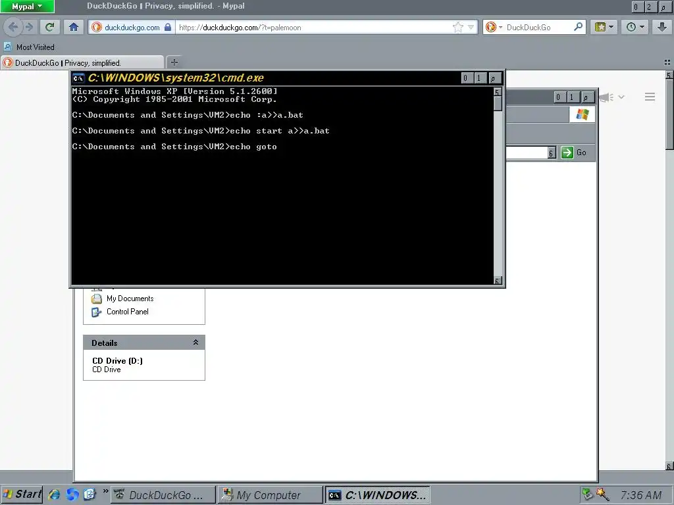
Task: Open the Most Visited bookmarks folder
Action: (x=29, y=47)
